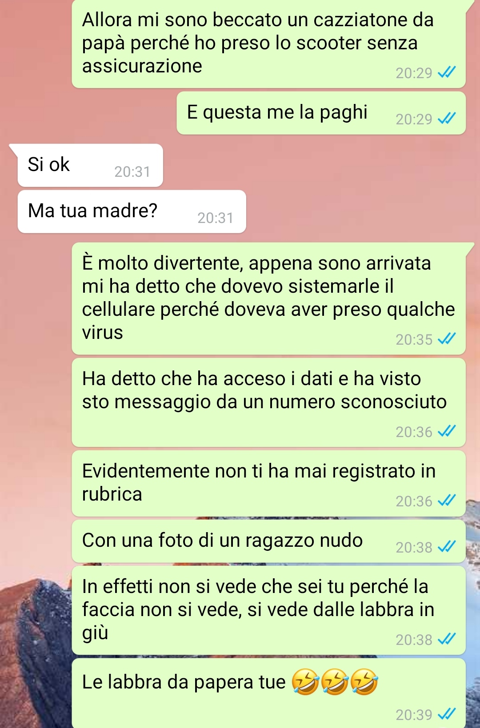Tap 'Con una foto di un ragazzo nudo' bubble

[268, 541]
